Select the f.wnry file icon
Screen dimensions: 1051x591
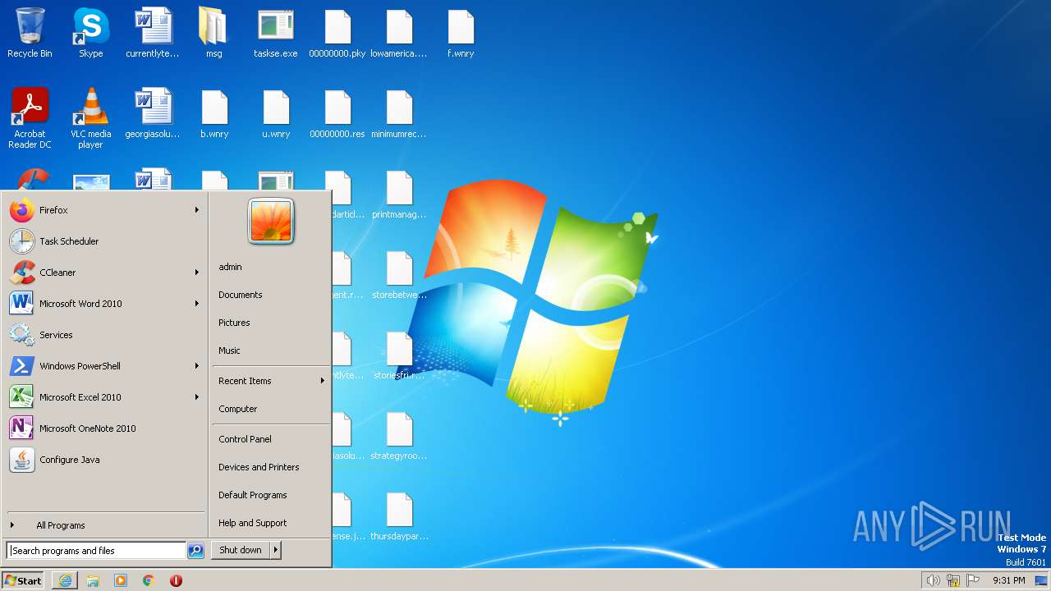[x=461, y=34]
